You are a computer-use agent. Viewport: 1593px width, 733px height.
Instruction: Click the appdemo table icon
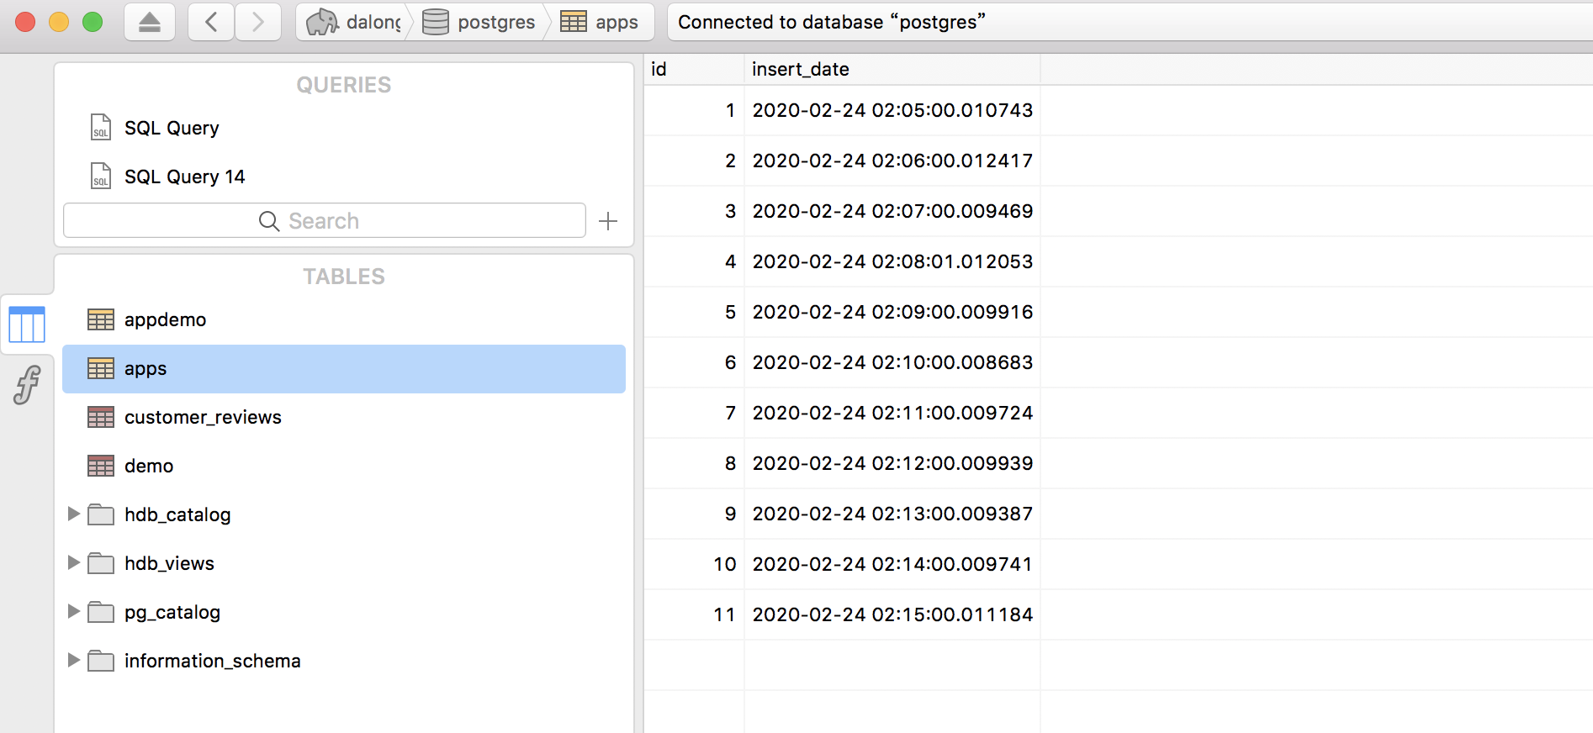pos(101,319)
